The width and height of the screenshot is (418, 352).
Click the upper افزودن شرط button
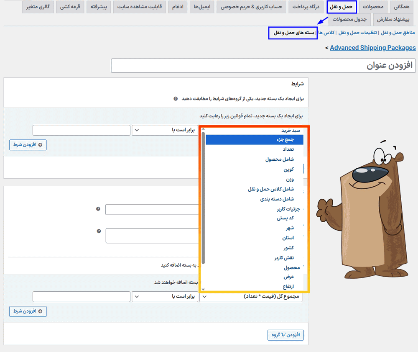pos(28,145)
